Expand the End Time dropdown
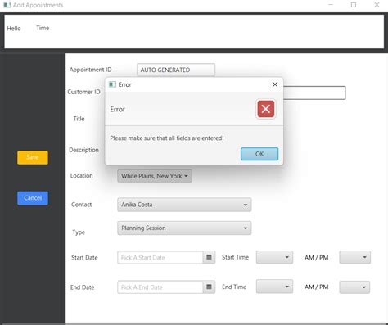Image resolution: width=388 pixels, height=325 pixels. tap(274, 287)
